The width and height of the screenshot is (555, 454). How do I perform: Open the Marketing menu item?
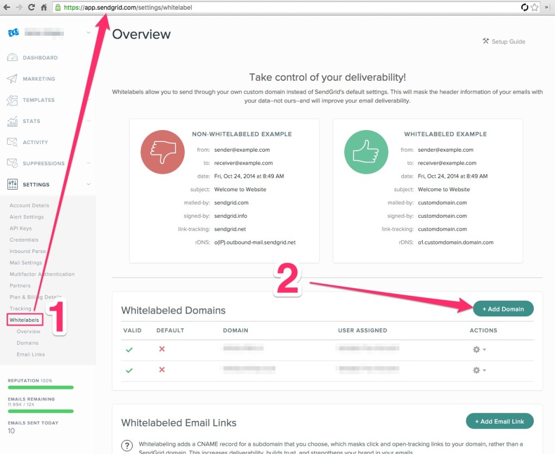39,79
